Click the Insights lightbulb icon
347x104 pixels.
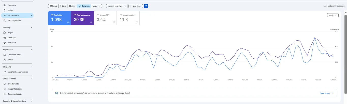(x=5, y=10)
